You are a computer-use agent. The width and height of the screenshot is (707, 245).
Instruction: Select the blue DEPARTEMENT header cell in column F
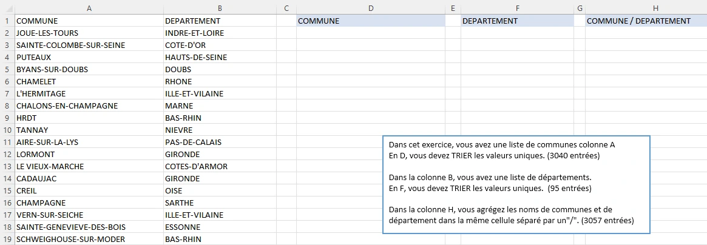[x=517, y=21]
